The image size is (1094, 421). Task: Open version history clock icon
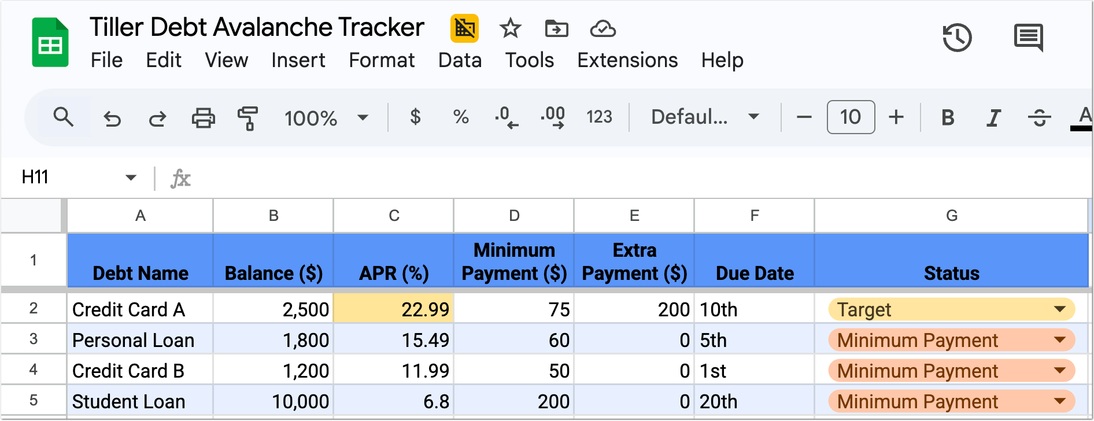click(x=957, y=38)
